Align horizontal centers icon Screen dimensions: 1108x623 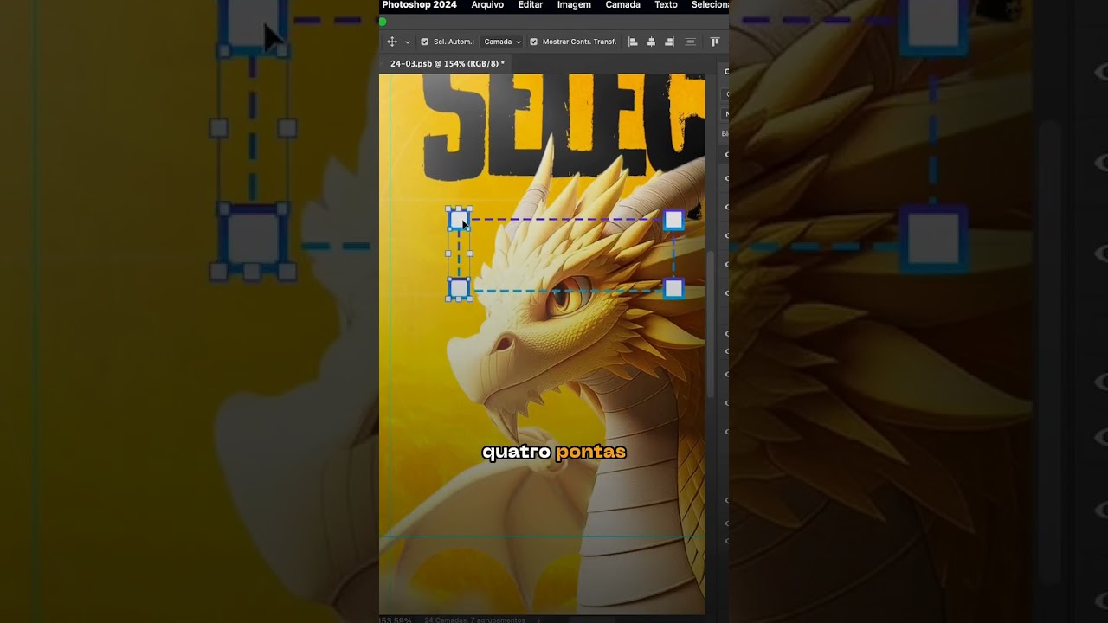click(651, 42)
